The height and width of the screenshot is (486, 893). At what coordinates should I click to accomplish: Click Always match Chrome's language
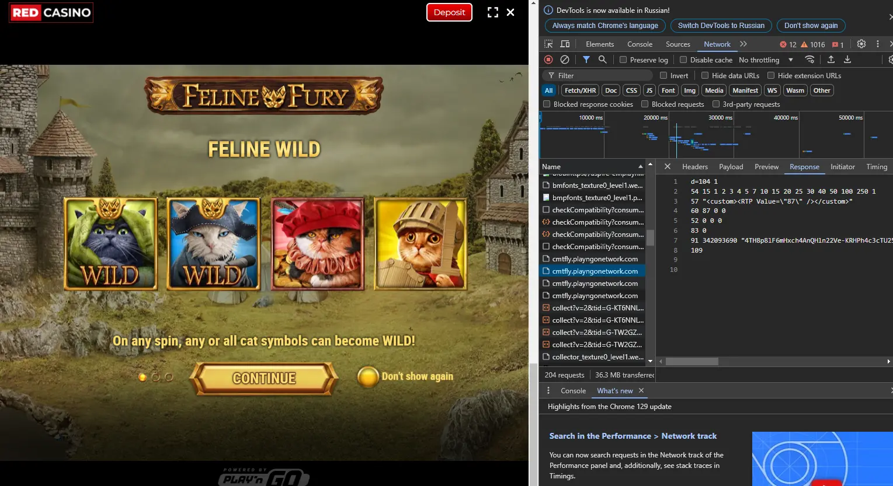click(605, 26)
